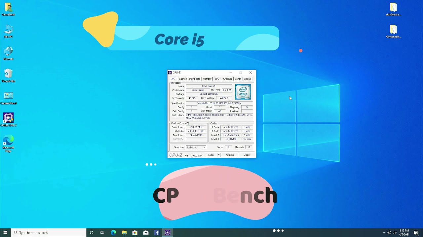Expand the Tools dropdown arrow
The width and height of the screenshot is (423, 237).
[x=218, y=155]
